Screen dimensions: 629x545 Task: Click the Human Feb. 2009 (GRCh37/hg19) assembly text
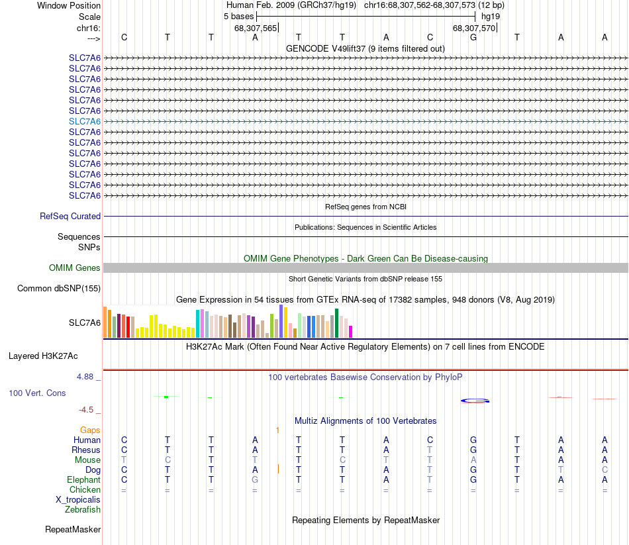point(291,5)
